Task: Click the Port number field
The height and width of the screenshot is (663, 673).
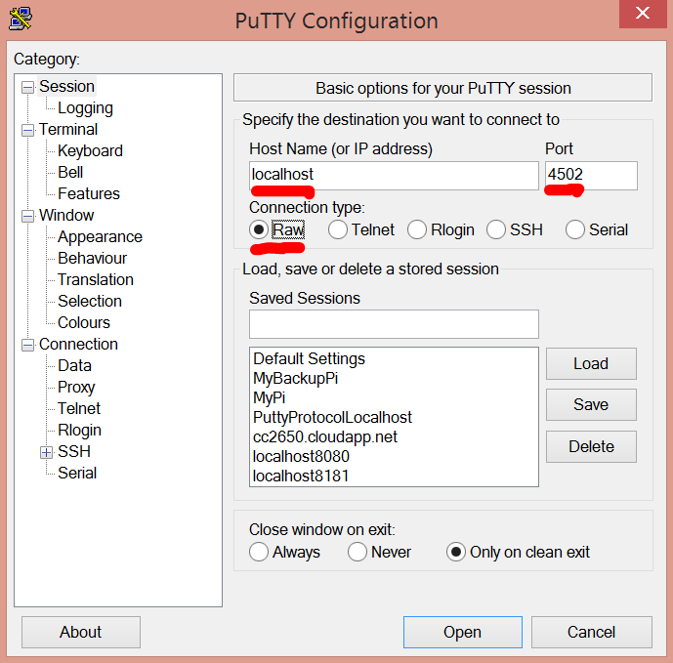Action: pos(591,176)
